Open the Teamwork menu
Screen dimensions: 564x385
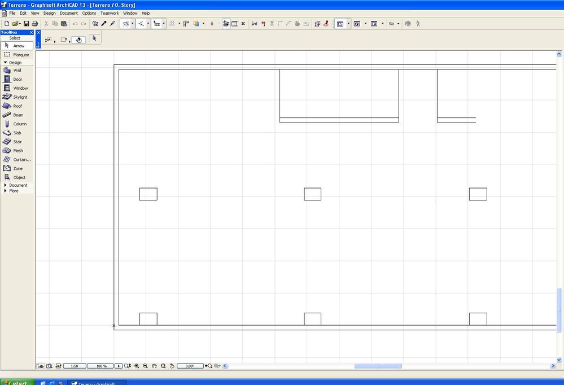(x=110, y=13)
